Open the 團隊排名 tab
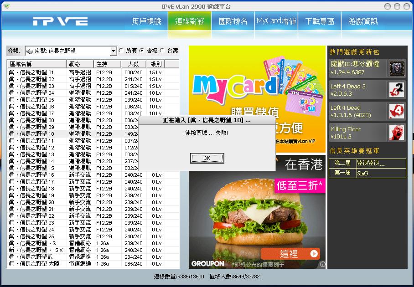Screen dimensions: 414x287 (233, 21)
